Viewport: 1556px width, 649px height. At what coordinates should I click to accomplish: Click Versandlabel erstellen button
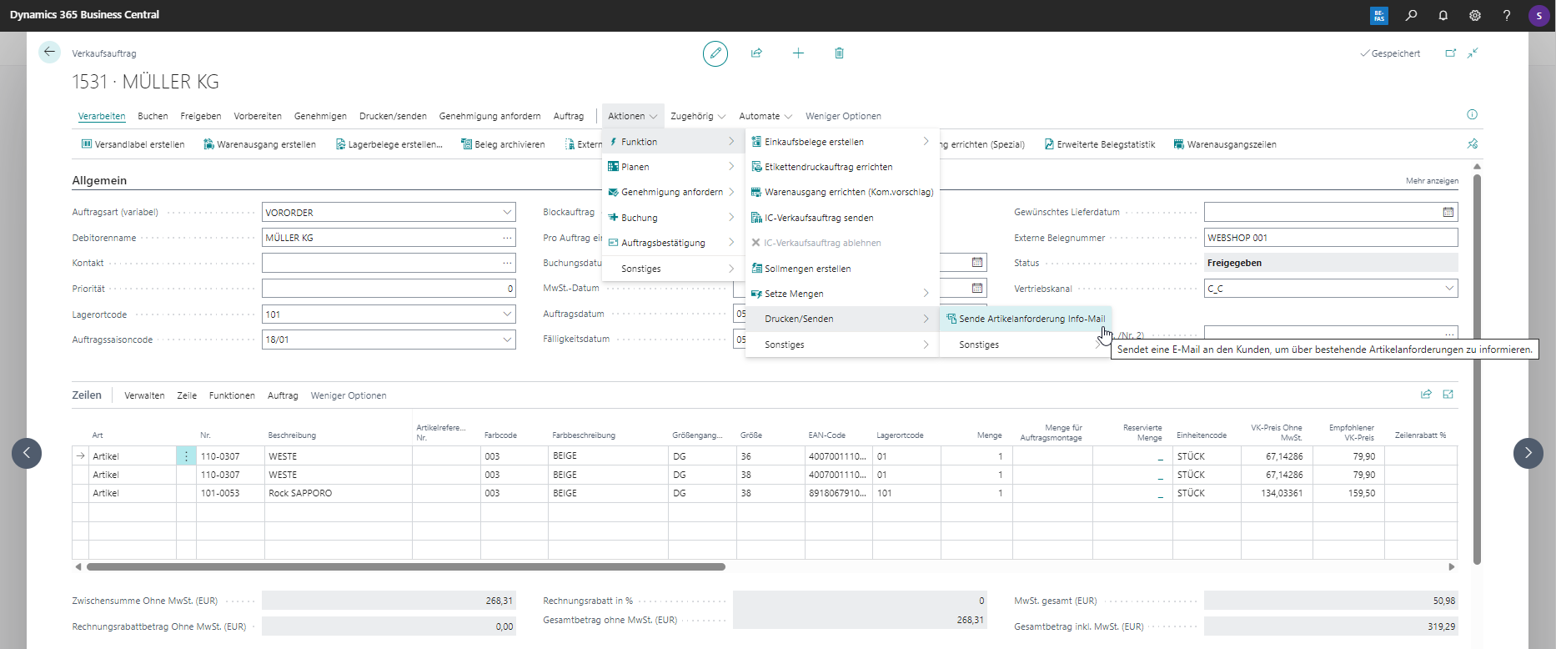[x=133, y=144]
